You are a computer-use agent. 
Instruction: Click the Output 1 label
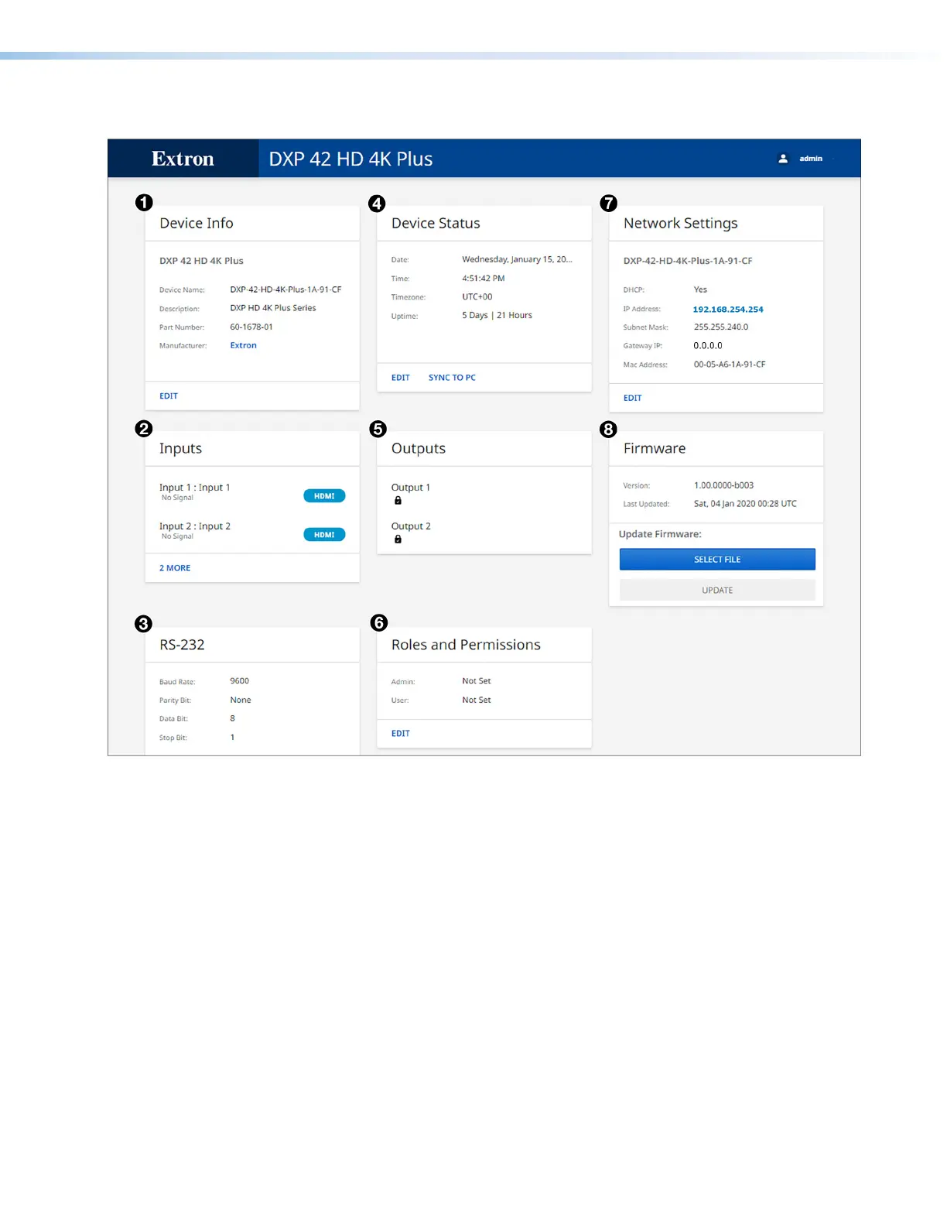411,488
